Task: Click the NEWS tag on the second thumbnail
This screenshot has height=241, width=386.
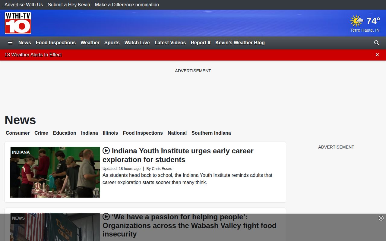Action: pyautogui.click(x=18, y=218)
